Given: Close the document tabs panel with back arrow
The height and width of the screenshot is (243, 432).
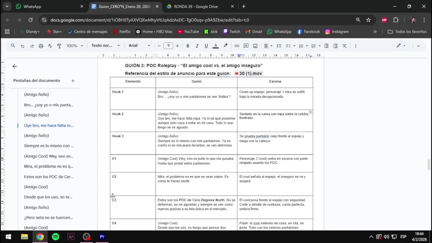Looking at the screenshot, I should (15, 66).
